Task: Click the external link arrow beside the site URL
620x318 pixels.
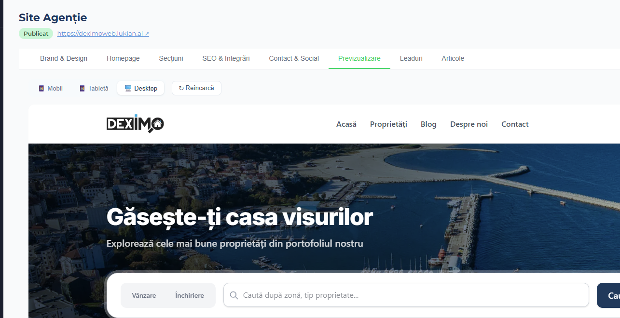Action: [147, 33]
